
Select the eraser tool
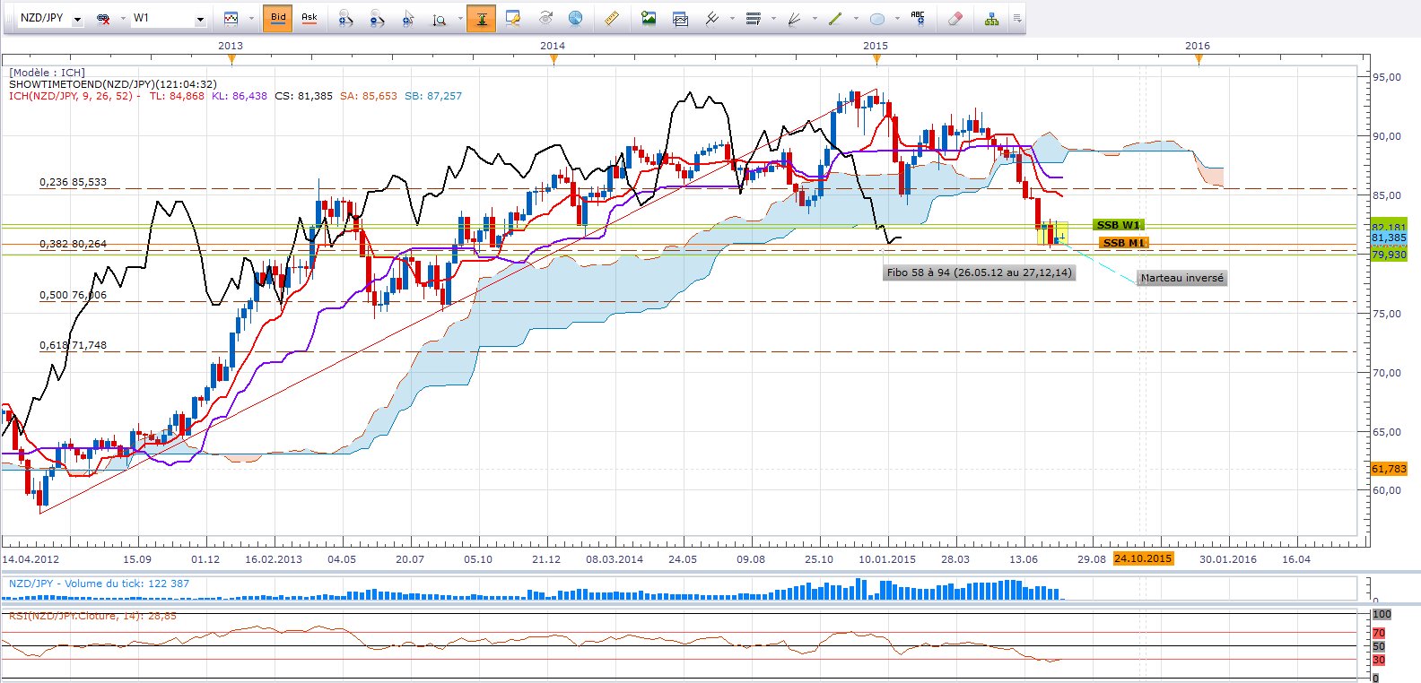click(x=955, y=18)
